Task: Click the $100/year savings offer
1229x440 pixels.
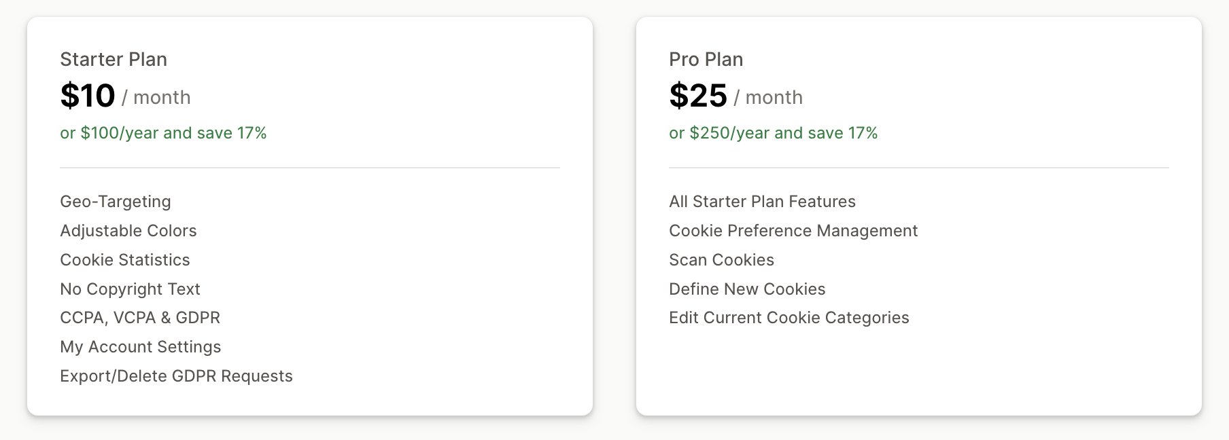Action: [x=163, y=133]
